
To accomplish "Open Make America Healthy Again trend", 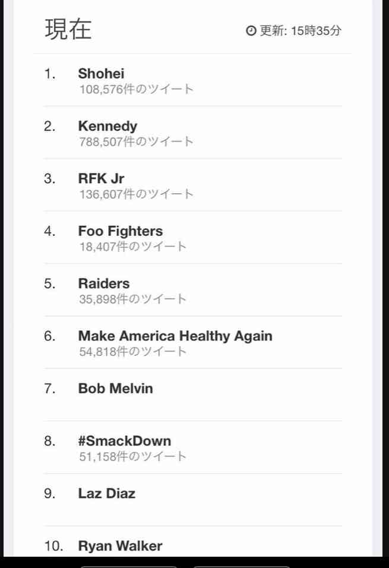I will pos(175,336).
